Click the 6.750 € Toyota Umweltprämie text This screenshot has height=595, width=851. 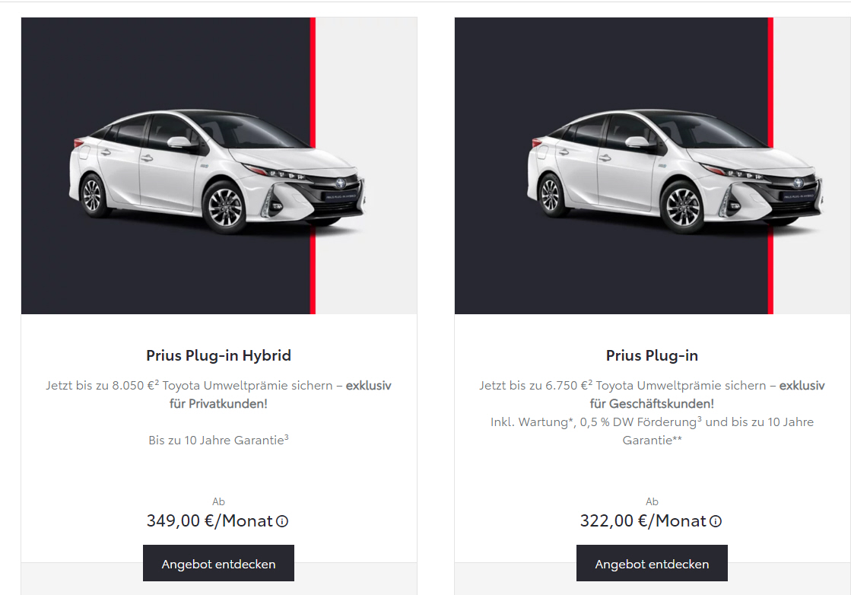pyautogui.click(x=656, y=386)
